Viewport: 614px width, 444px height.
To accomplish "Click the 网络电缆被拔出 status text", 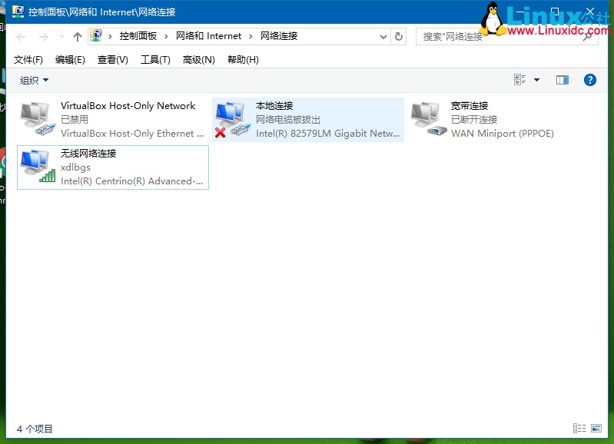I will (288, 119).
